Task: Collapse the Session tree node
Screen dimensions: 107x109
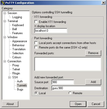Action: pyautogui.click(x=5, y=13)
